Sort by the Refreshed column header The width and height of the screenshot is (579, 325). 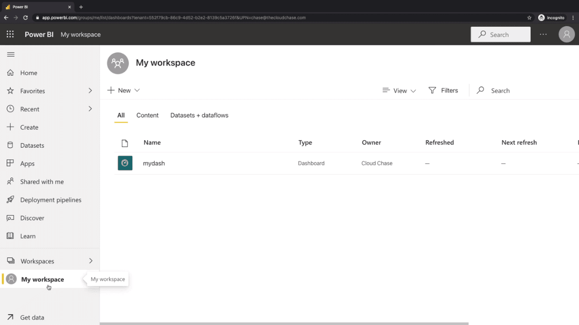click(440, 142)
